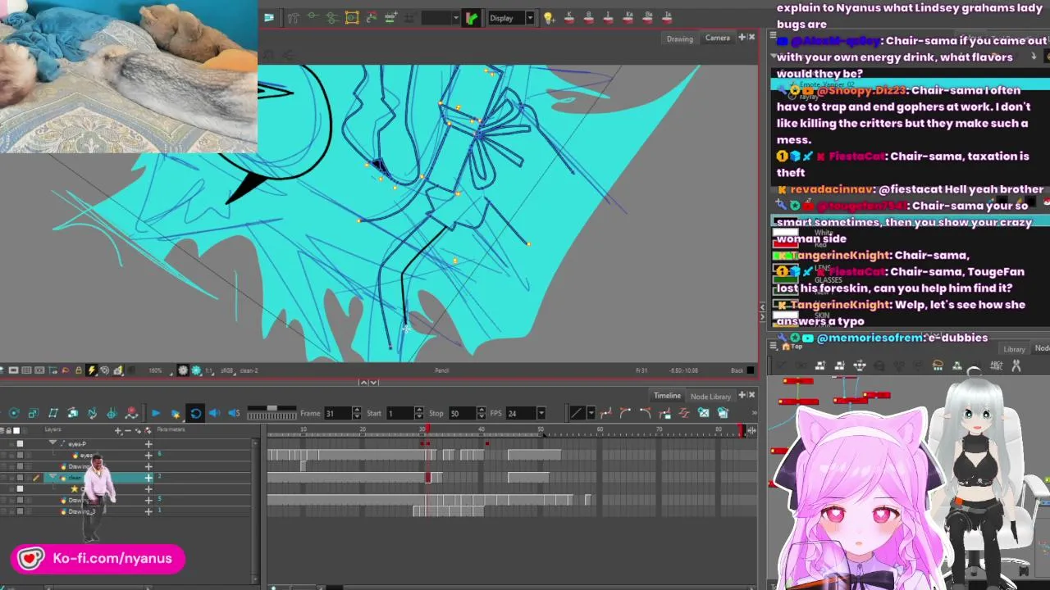1050x590 pixels.
Task: Click the leftmost blue panel icon in top toolbar
Action: (268, 17)
